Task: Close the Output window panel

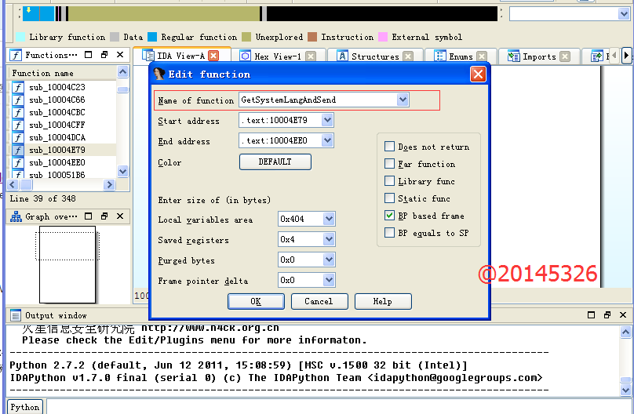Action: click(624, 315)
